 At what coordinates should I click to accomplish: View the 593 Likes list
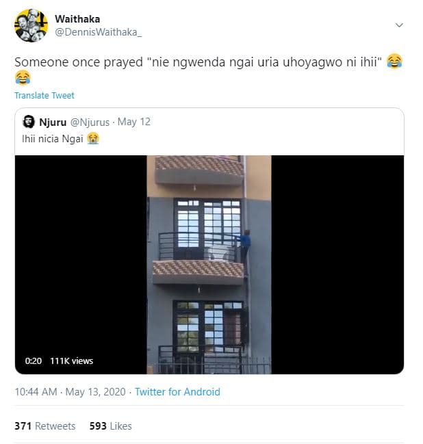[110, 426]
